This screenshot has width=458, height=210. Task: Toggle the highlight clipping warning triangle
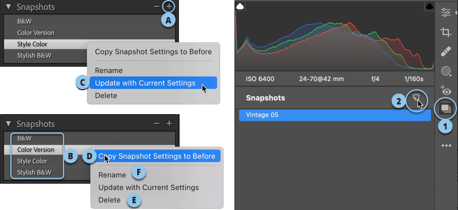coord(429,6)
